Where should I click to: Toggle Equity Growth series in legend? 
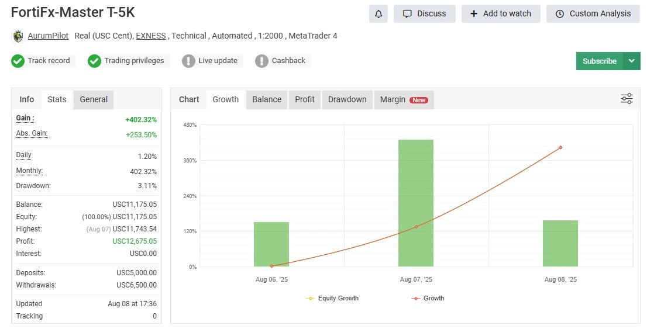pyautogui.click(x=332, y=298)
